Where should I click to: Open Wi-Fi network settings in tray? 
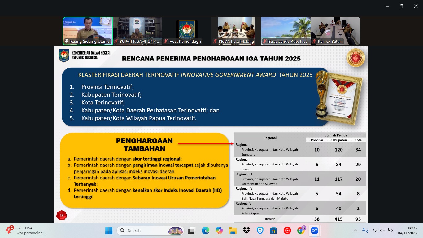point(375,231)
